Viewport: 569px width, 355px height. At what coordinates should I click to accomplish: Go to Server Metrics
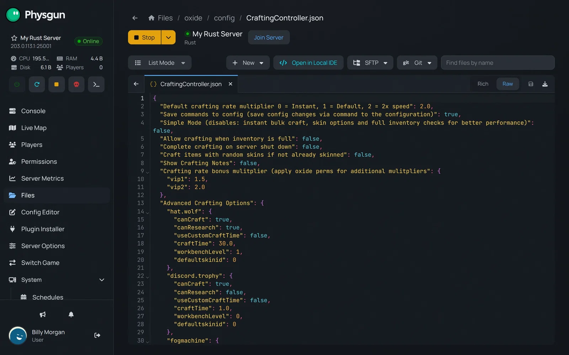tap(57, 179)
